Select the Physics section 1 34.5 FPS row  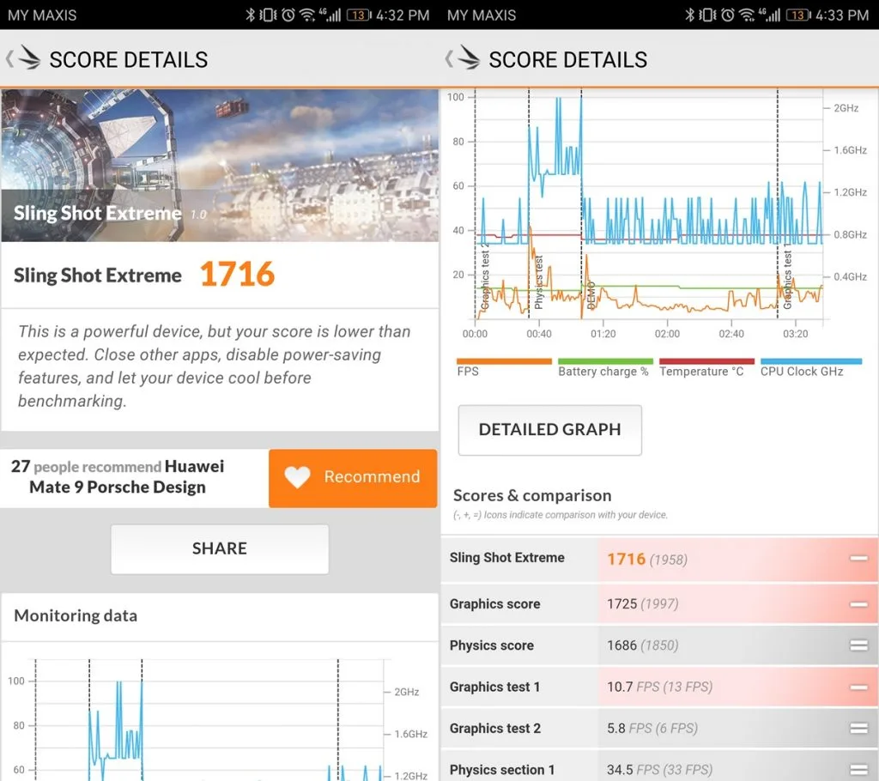pos(659,766)
